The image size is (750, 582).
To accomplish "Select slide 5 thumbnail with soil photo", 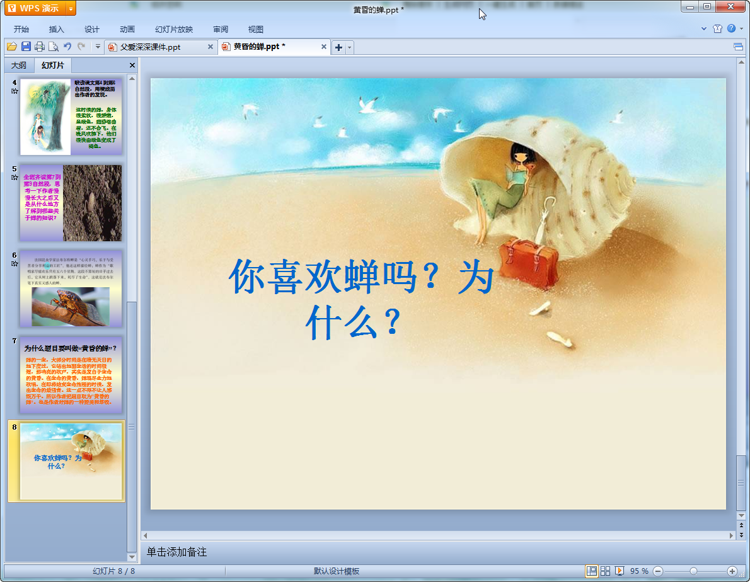I will (71, 203).
